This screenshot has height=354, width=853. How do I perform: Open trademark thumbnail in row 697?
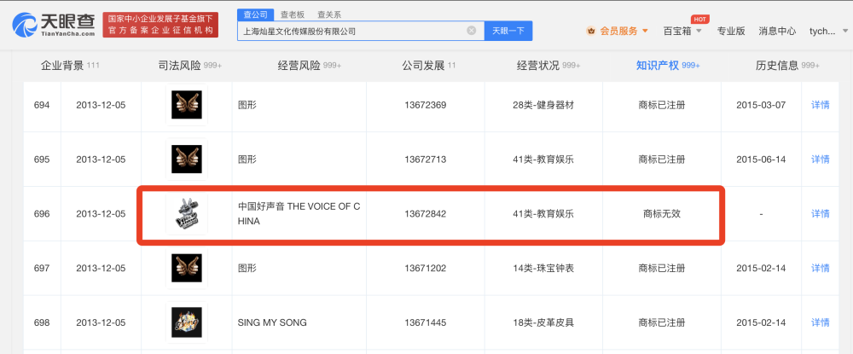[187, 268]
